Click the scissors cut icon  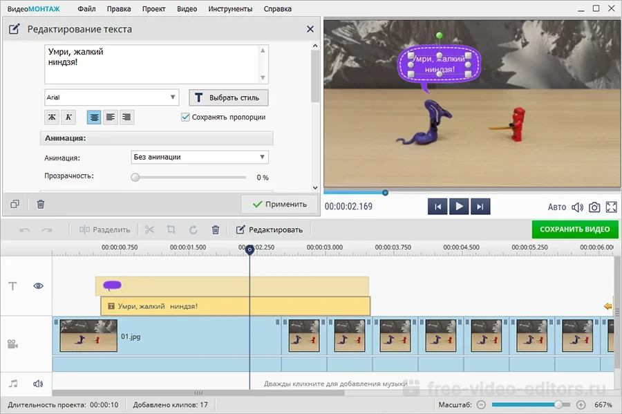[x=150, y=229]
